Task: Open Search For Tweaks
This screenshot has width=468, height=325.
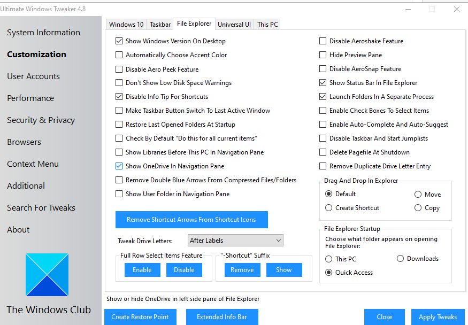Action: coord(41,208)
